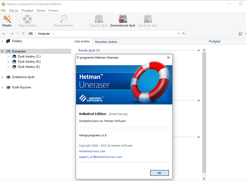Select Twarde dyski (3) section heading

click(89, 50)
